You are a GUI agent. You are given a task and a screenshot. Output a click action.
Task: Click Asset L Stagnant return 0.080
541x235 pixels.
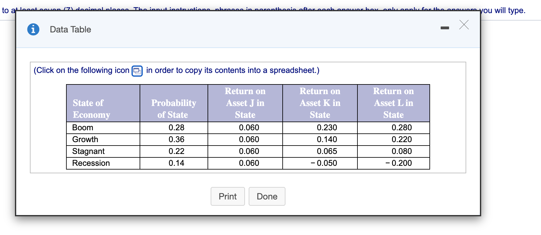[x=402, y=151]
